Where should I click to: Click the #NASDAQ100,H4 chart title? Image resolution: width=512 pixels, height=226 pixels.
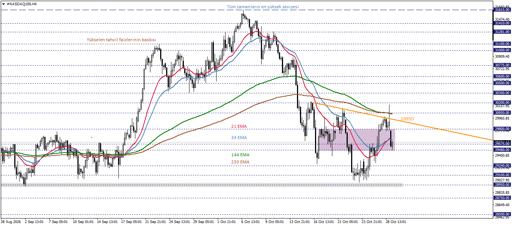click(21, 3)
